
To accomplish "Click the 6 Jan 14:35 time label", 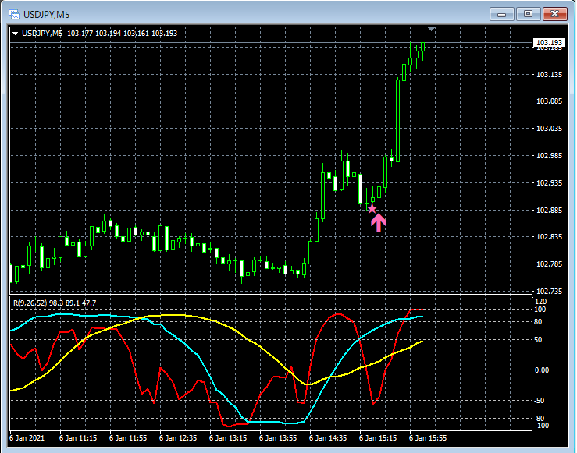I will [x=329, y=438].
